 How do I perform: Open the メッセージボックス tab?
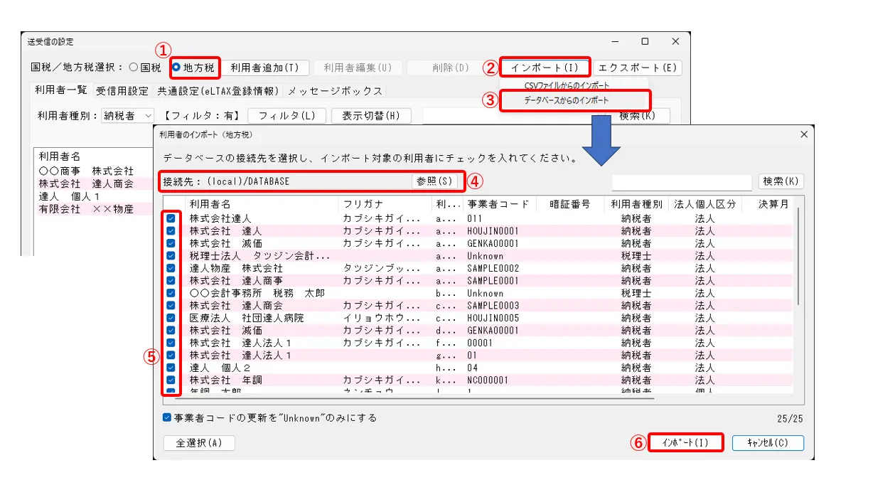tap(335, 91)
